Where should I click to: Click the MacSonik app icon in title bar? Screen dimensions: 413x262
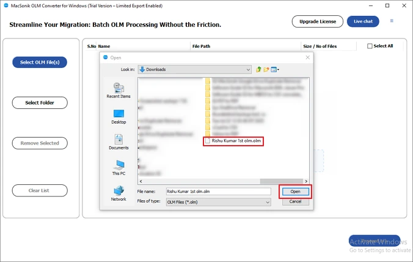5,6
